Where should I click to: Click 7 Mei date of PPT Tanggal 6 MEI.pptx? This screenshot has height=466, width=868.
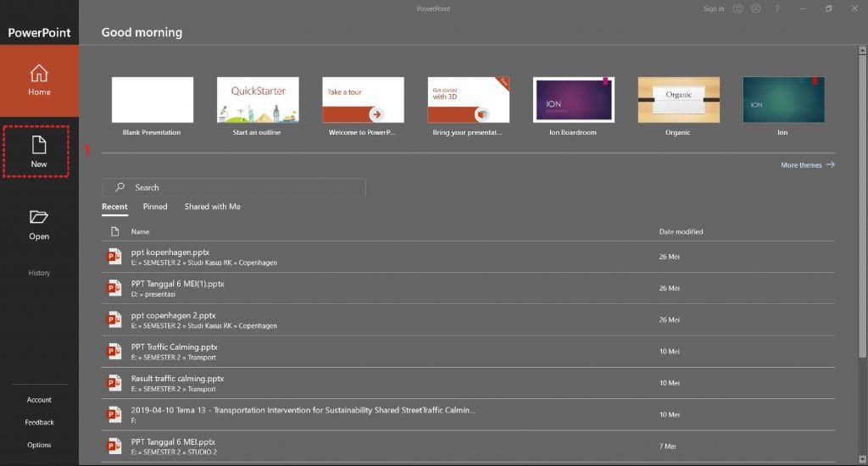pos(667,446)
